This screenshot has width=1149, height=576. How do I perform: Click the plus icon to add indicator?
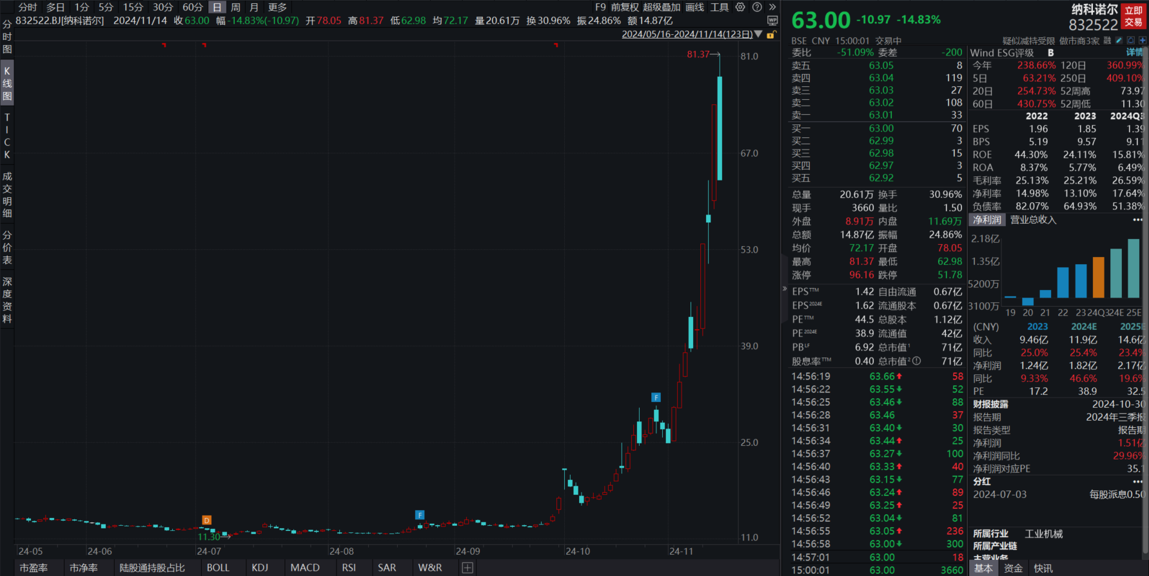click(x=467, y=568)
